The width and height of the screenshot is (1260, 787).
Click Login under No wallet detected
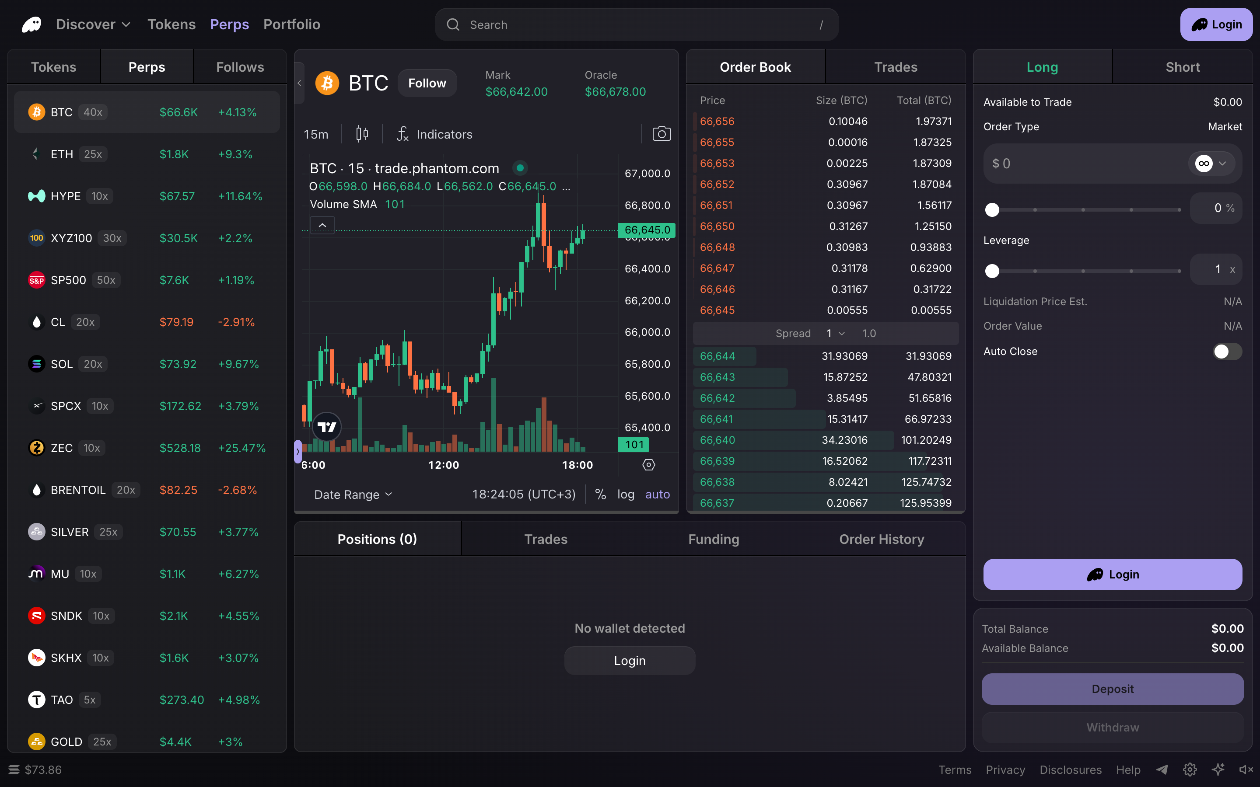[x=630, y=661]
